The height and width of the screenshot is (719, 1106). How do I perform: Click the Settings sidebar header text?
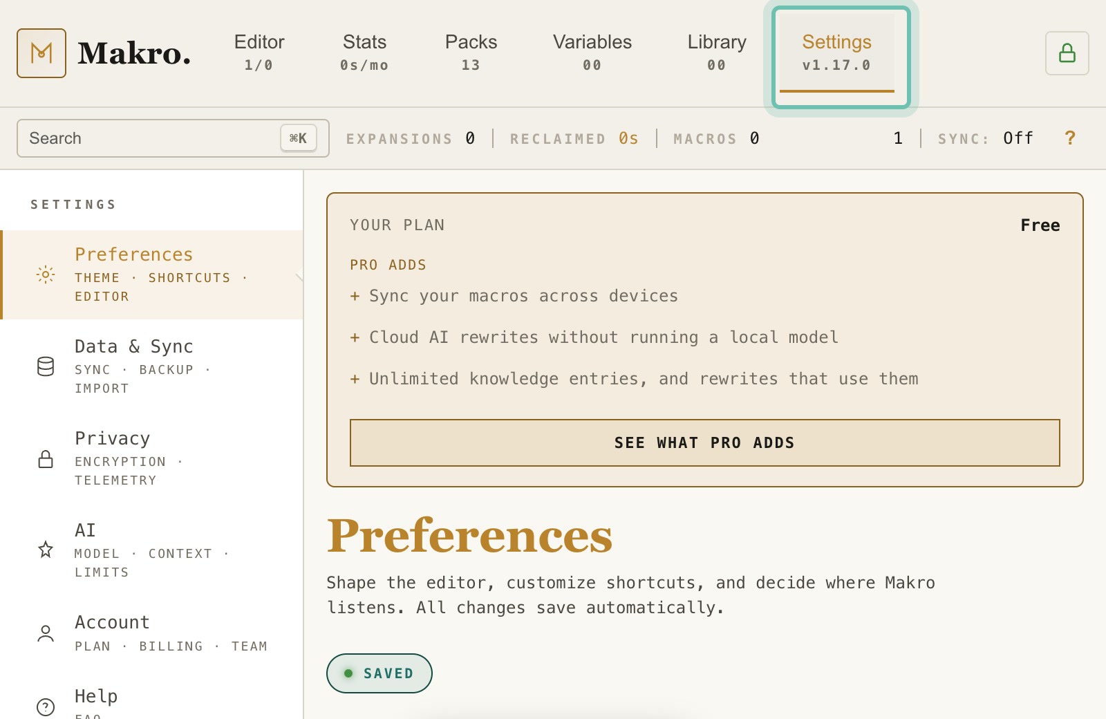point(73,205)
